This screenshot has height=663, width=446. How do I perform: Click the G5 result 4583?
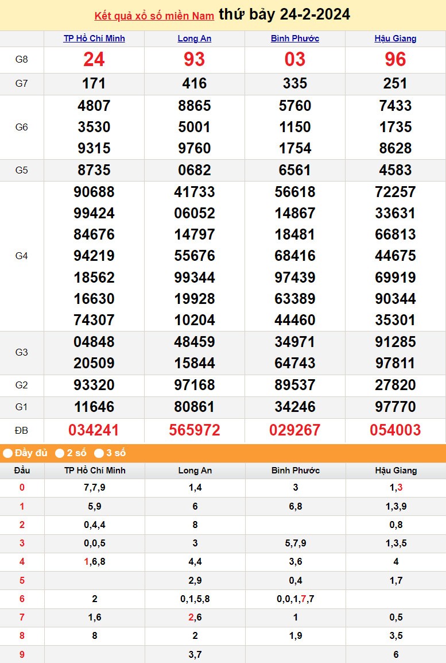[x=395, y=170]
